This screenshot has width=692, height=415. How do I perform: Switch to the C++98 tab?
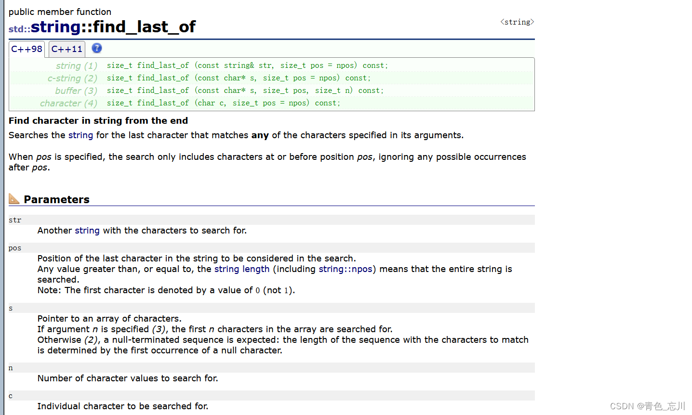pyautogui.click(x=27, y=49)
